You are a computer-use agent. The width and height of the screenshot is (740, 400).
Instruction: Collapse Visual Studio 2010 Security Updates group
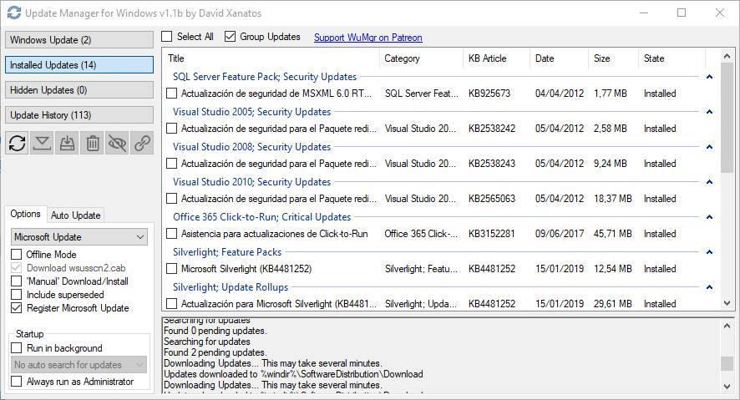pos(709,181)
